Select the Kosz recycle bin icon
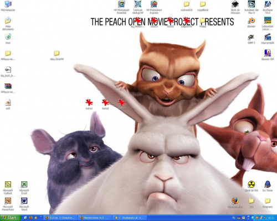The height and width of the screenshot is (221, 277). coord(8,37)
